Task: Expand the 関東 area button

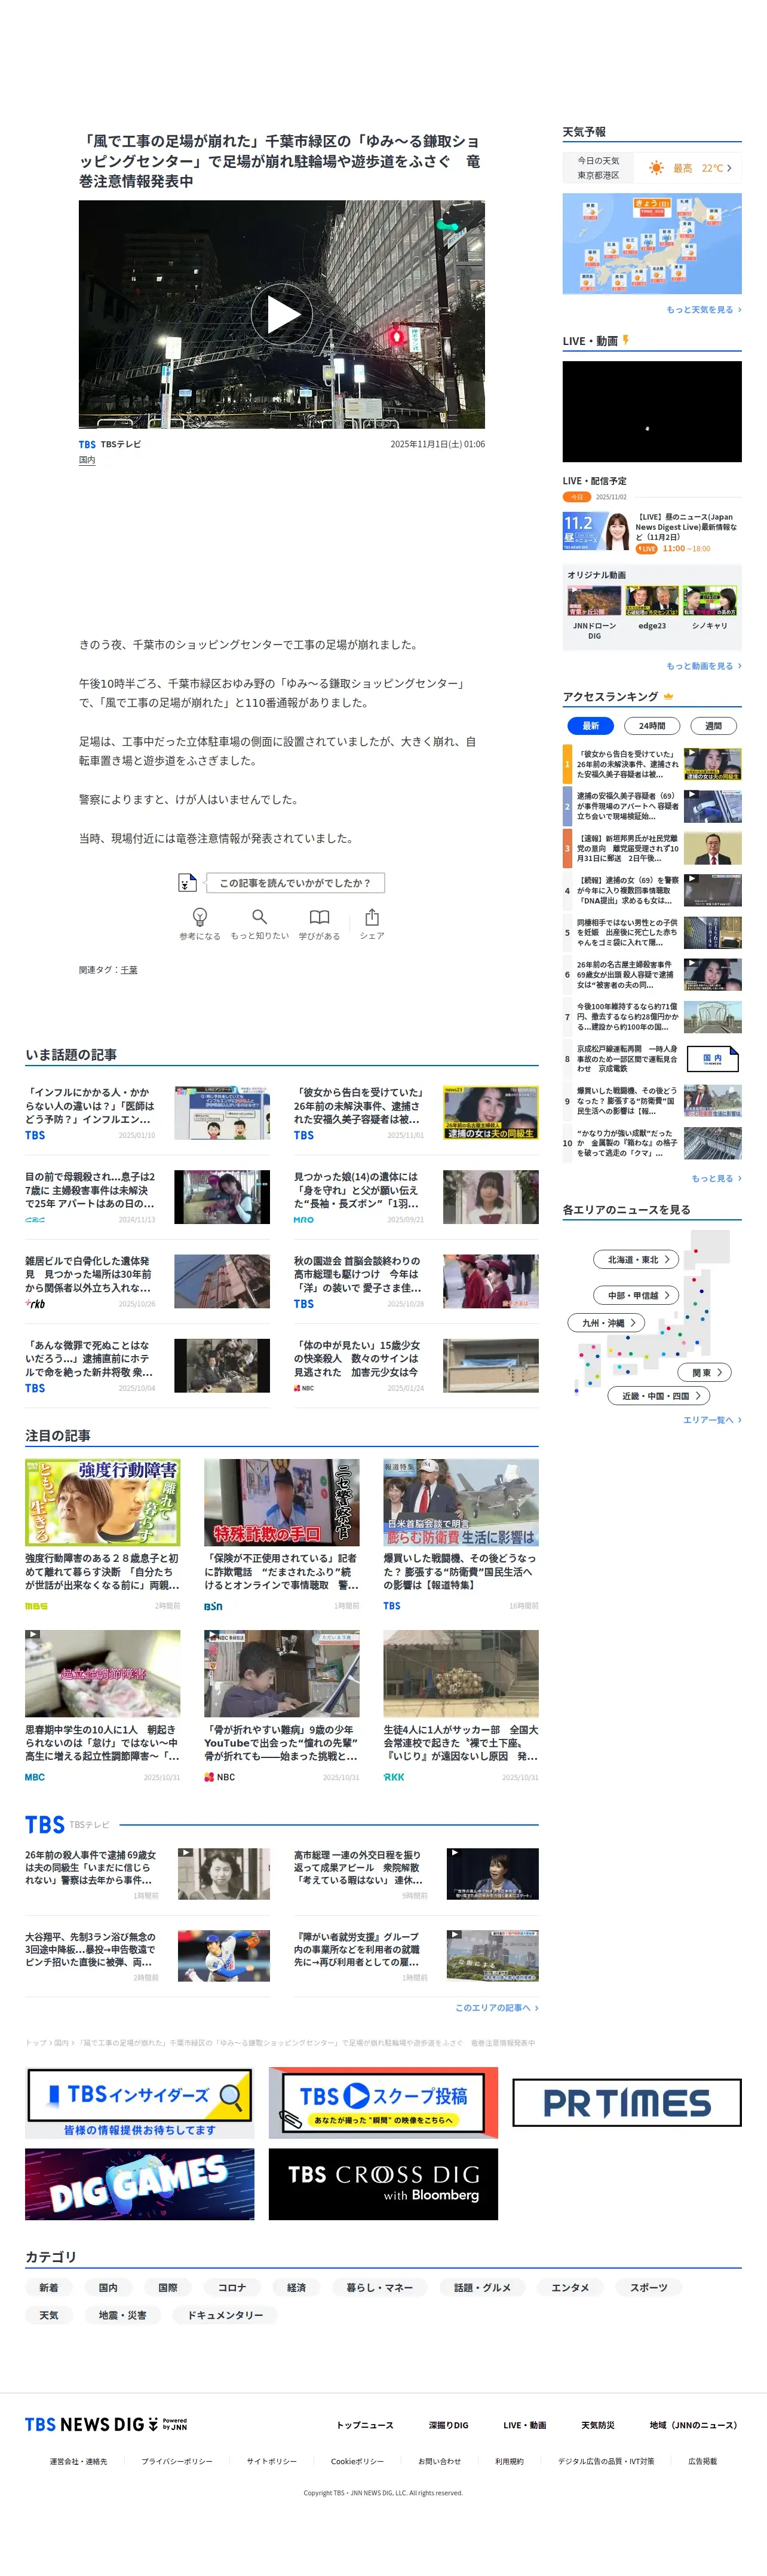Action: point(705,1373)
